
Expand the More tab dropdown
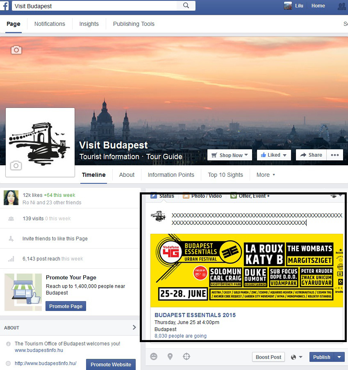pos(266,175)
